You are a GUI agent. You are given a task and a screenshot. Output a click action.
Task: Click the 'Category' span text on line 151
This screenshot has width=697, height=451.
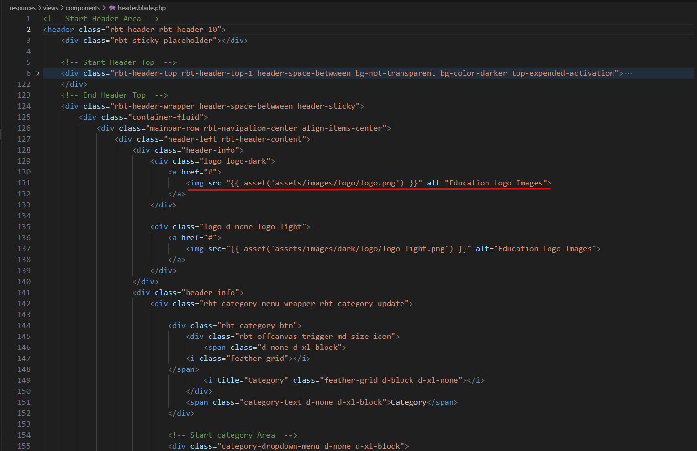(x=409, y=402)
